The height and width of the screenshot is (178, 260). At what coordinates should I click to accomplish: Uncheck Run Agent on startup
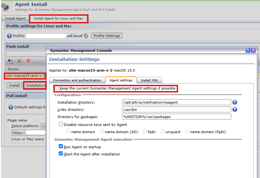click(61, 146)
